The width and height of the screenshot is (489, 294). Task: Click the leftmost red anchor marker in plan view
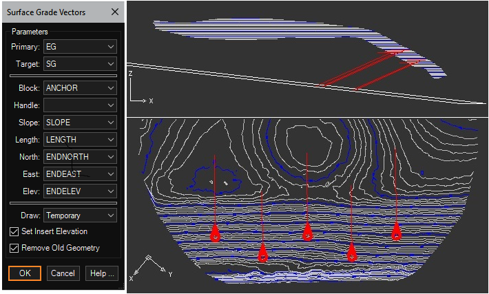click(215, 233)
